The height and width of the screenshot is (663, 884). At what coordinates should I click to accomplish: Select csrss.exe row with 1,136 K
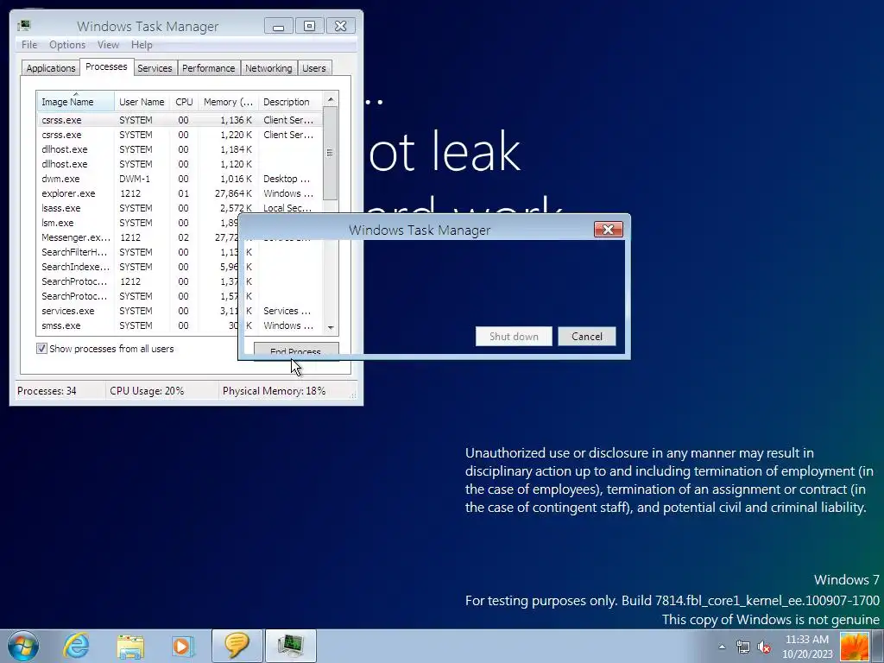coord(180,120)
